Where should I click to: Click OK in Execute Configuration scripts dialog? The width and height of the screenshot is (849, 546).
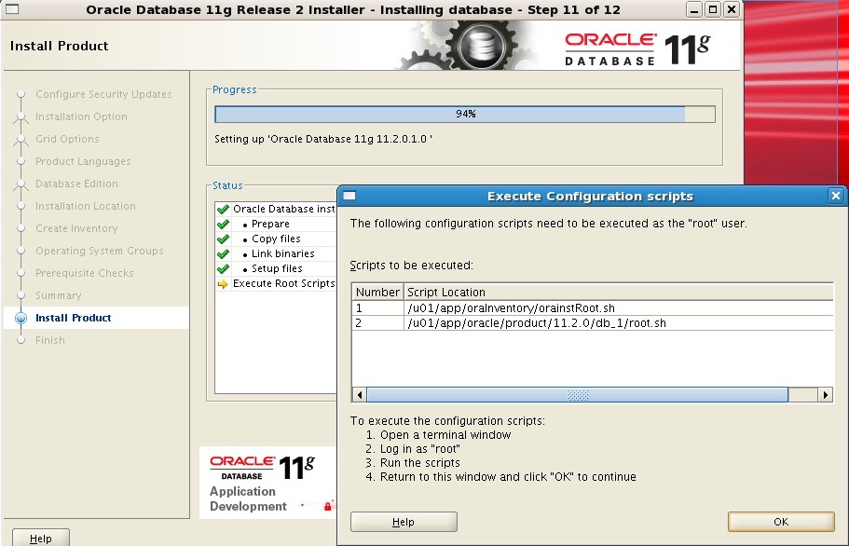780,522
